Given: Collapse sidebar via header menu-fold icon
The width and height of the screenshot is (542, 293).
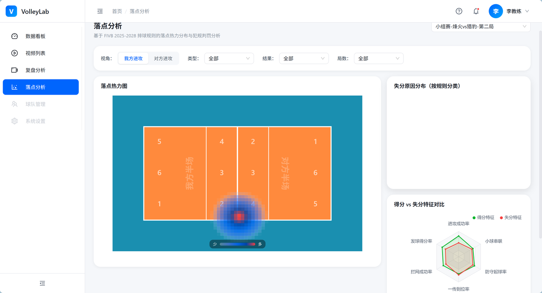Looking at the screenshot, I should 100,11.
